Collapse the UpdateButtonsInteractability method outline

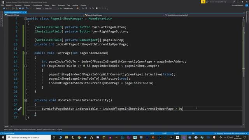(26, 100)
